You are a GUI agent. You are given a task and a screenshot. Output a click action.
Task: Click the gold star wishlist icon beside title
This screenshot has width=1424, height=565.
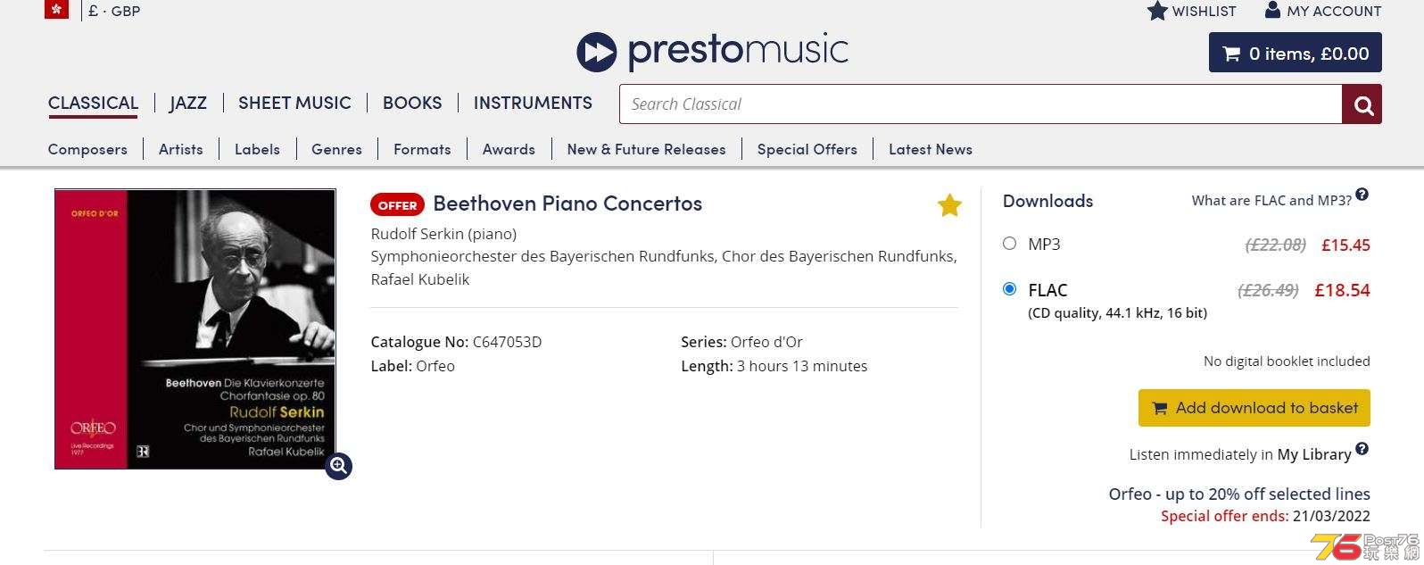[949, 205]
